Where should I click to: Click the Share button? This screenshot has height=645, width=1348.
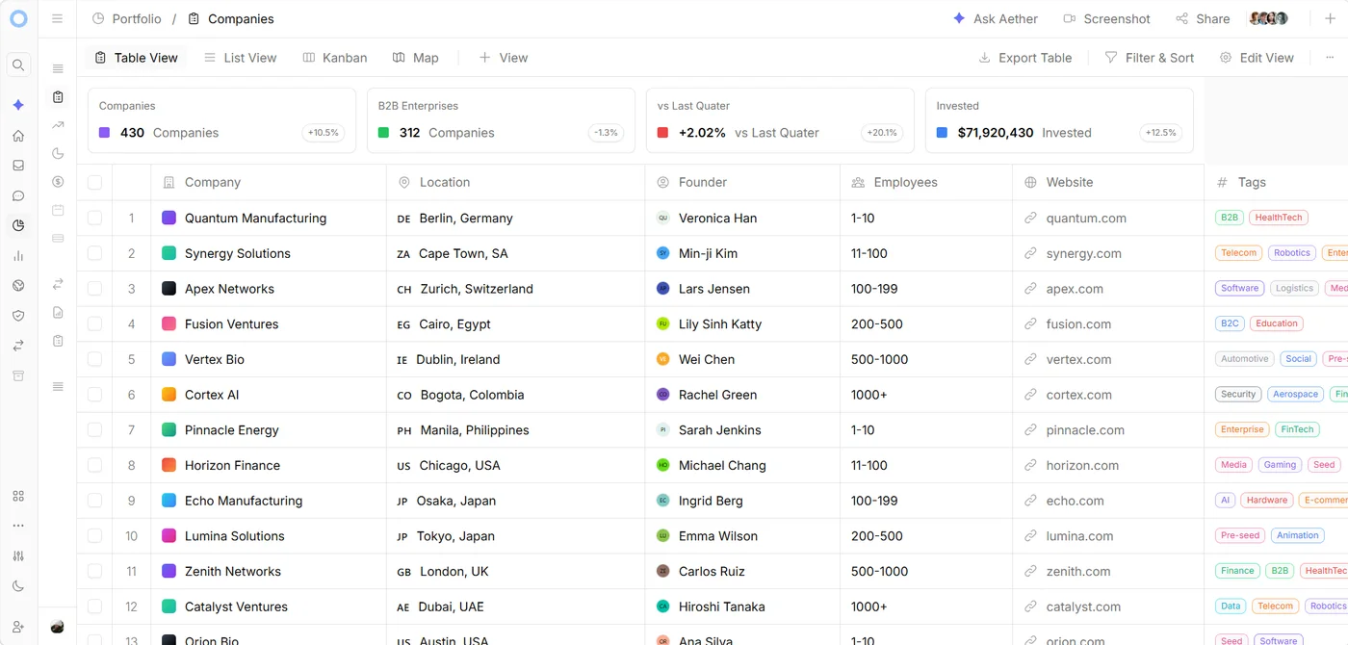click(1203, 19)
